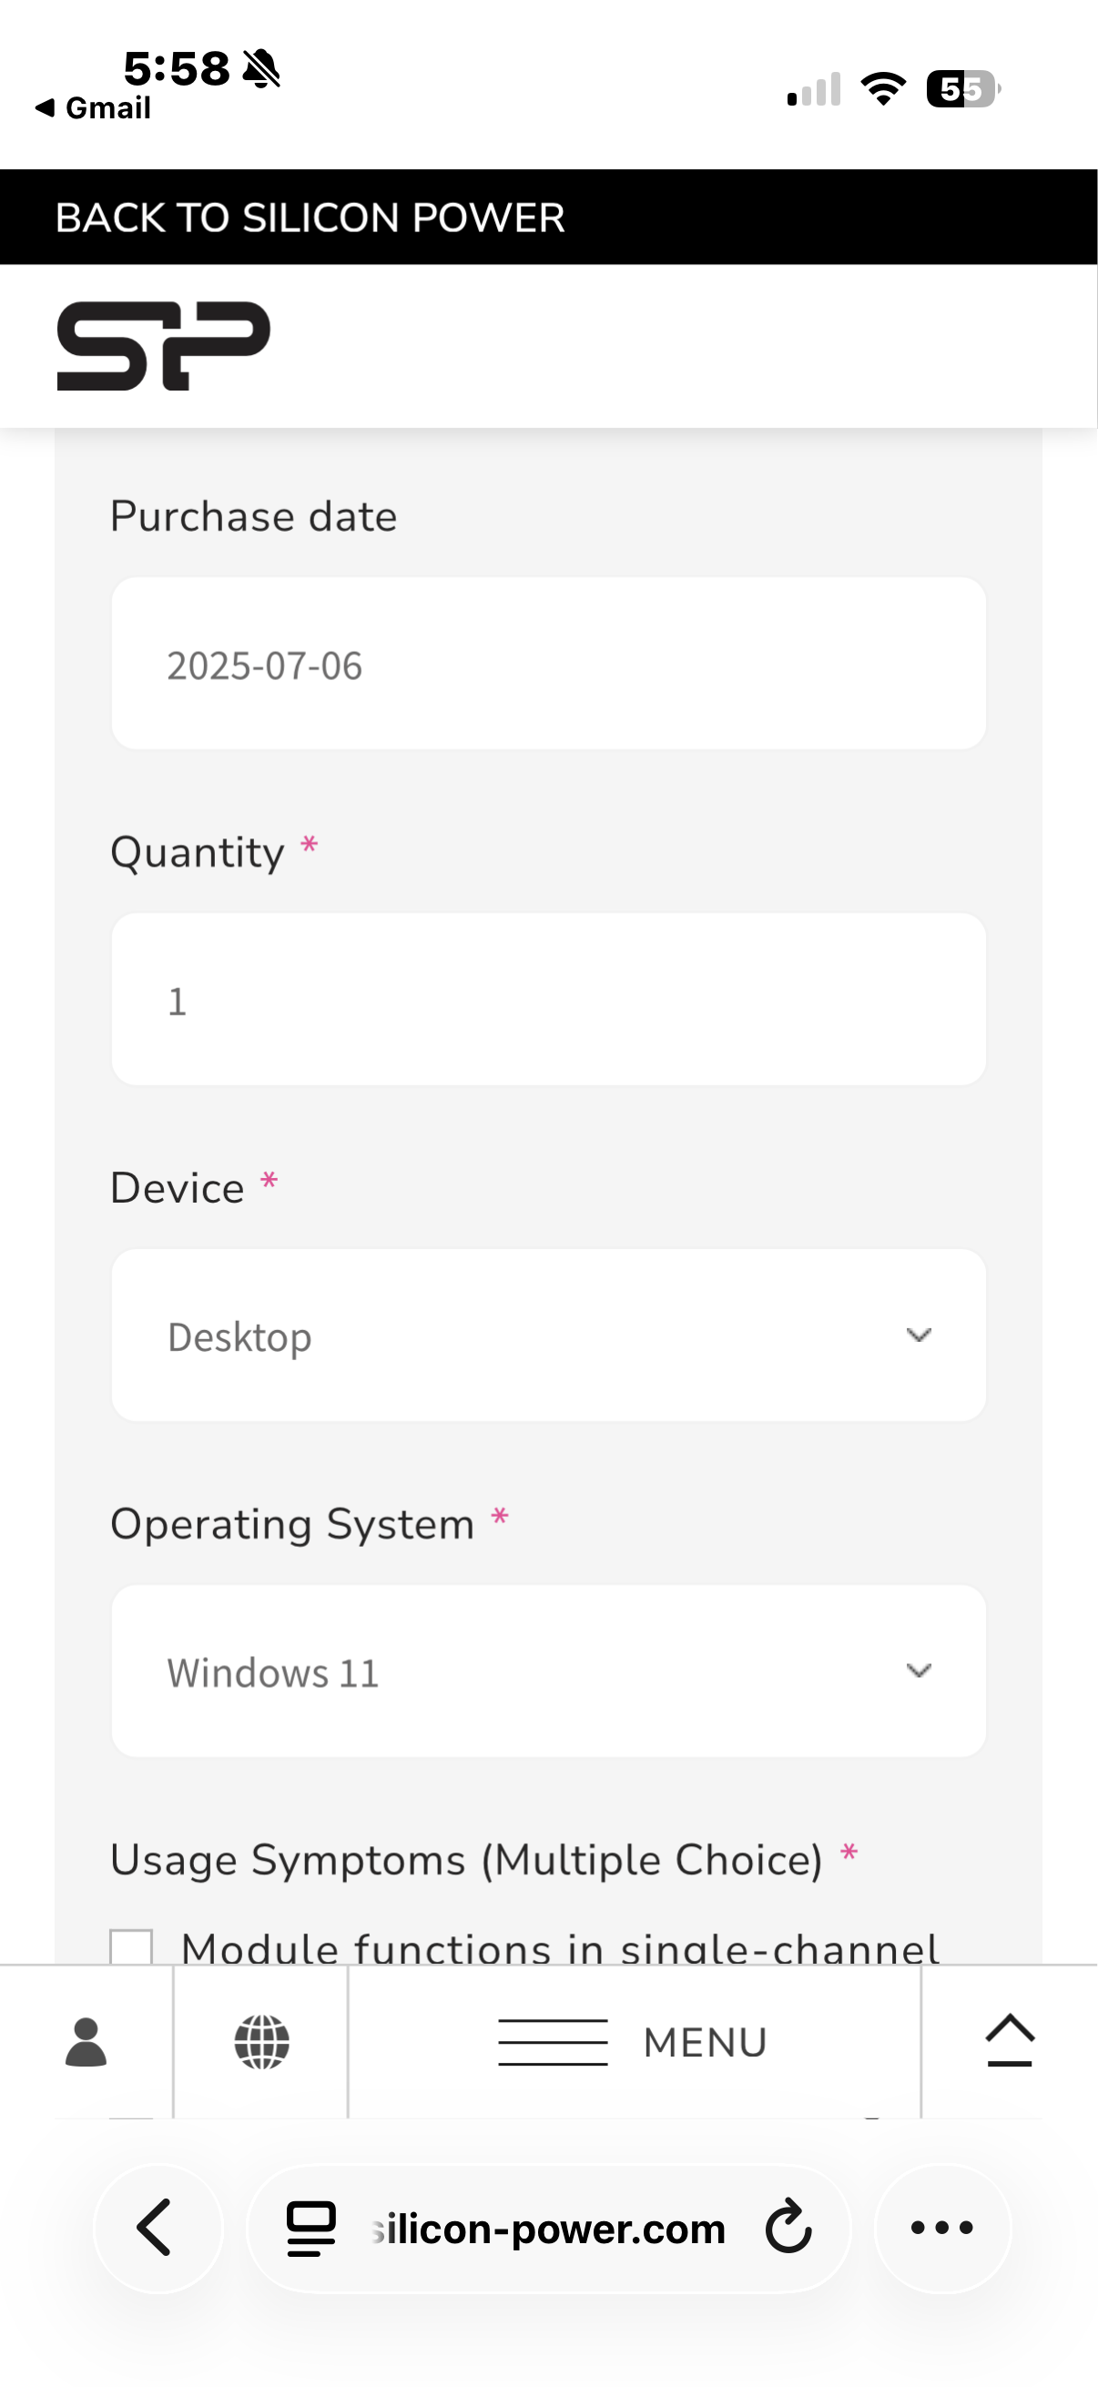Tap the browser back arrow button
The height and width of the screenshot is (2387, 1098).
157,2227
